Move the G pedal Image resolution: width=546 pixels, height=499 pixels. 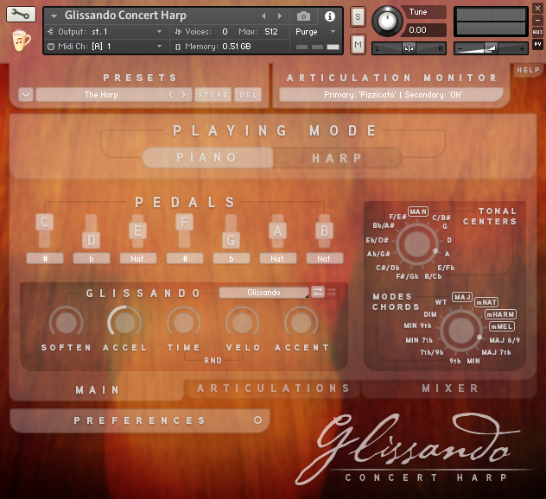coord(231,240)
